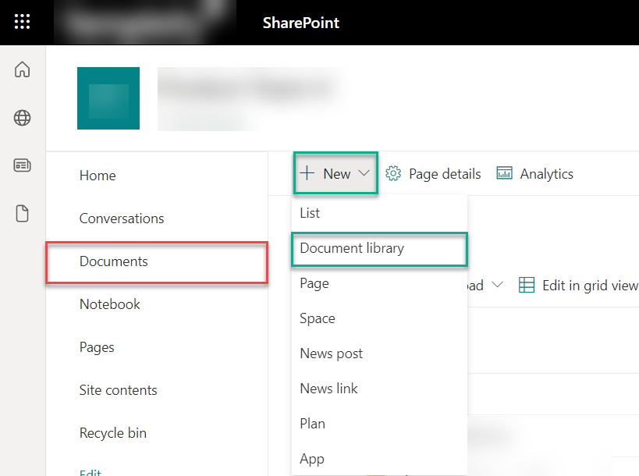Go to Site contents
This screenshot has width=639, height=476.
118,390
